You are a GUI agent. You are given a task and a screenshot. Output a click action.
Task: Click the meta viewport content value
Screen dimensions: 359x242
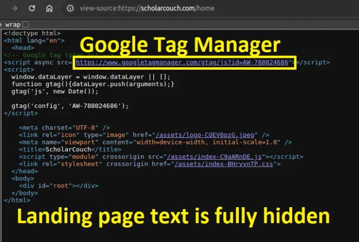pyautogui.click(x=207, y=142)
